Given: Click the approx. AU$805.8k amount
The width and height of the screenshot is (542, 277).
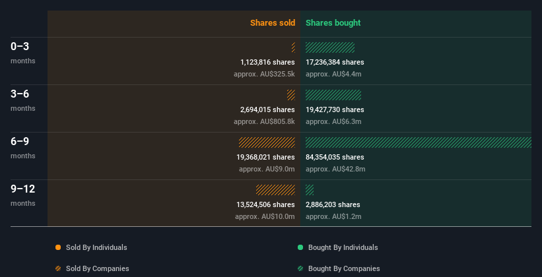Looking at the screenshot, I should (x=265, y=121).
